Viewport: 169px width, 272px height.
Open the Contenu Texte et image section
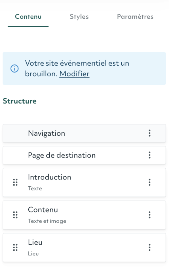click(x=84, y=215)
